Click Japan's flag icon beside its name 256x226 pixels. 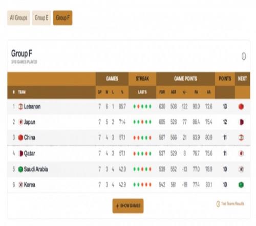(x=20, y=122)
